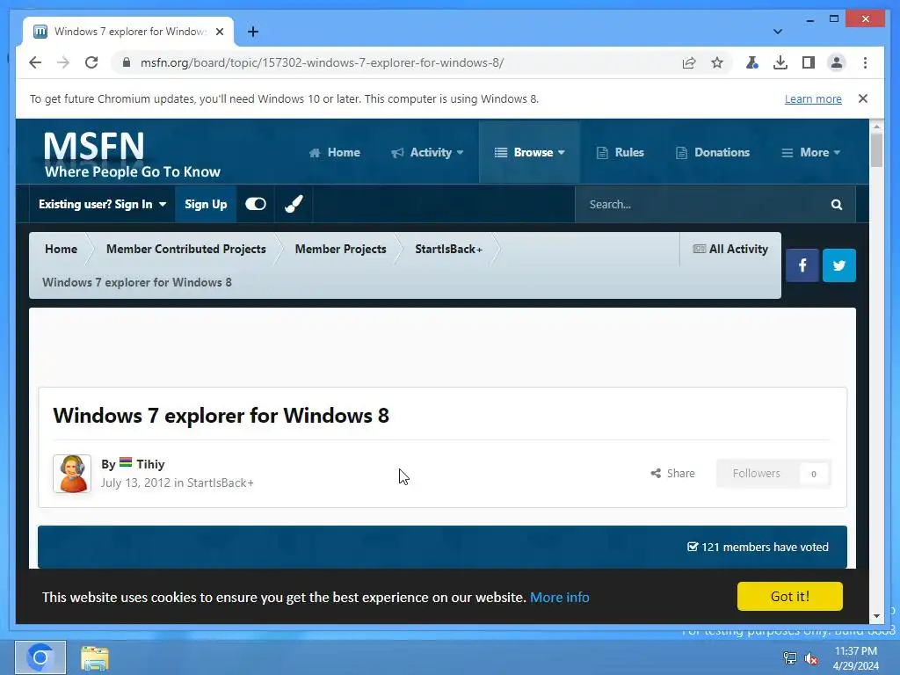Reload the page with the refresh icon
Viewport: 900px width, 675px height.
[x=91, y=62]
